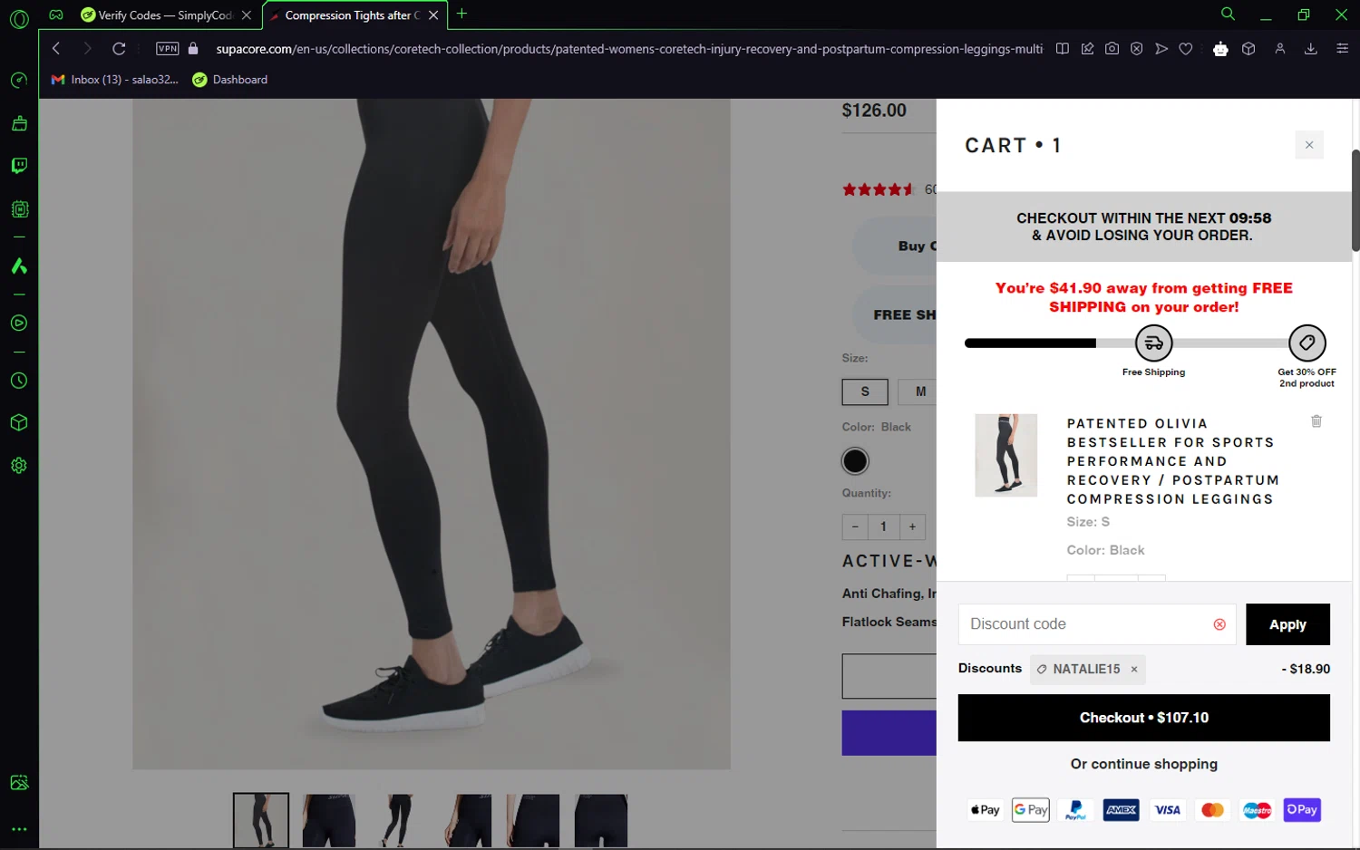Screen dimensions: 1360x850
Task: Click the page vertical scrollbar
Action: 1355,199
